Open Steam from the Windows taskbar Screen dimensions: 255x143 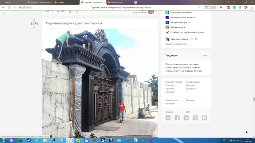[29, 140]
